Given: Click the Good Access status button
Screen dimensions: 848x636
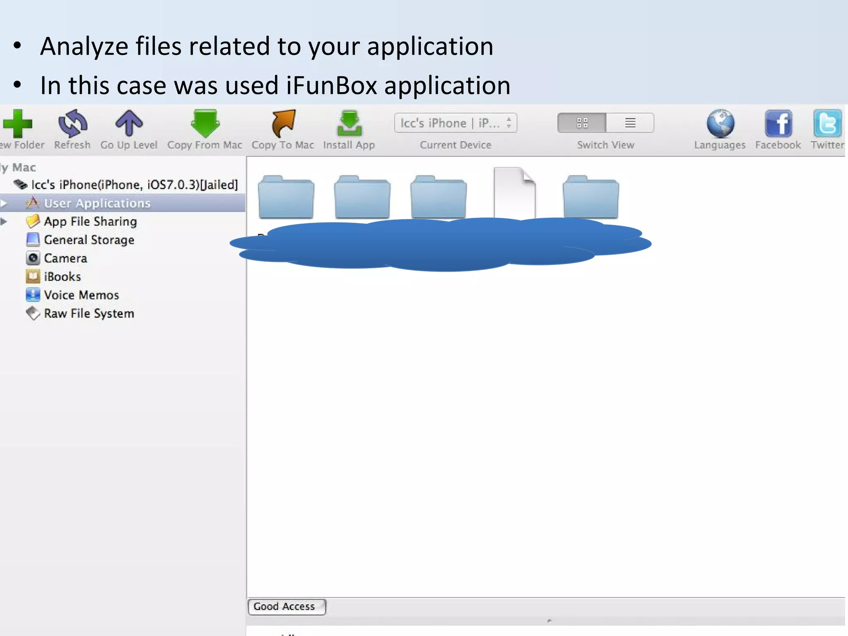Looking at the screenshot, I should pos(287,607).
